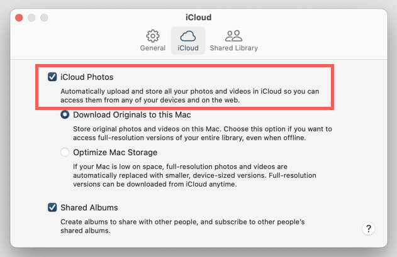397x257 pixels.
Task: Choose the Optimize Mac Storage radio button
Action: (65, 152)
